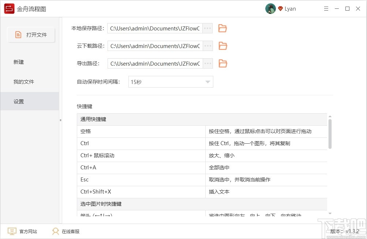Open the folder icon beside 导出路径
Screen dimensions: 367x239
(222, 63)
